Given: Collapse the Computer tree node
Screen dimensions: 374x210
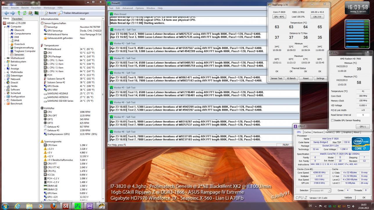Looking at the screenshot, I should (5, 27).
